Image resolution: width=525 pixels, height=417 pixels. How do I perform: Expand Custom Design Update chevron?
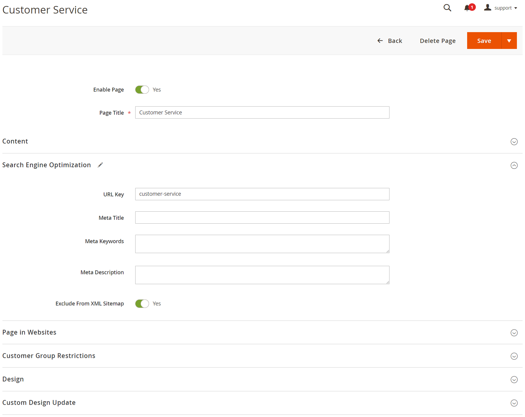514,403
